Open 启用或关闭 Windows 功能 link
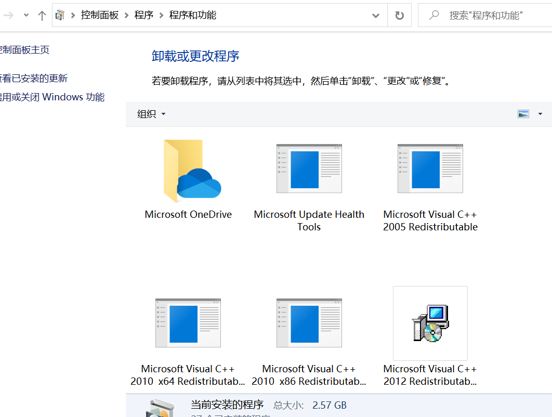Viewport: 552px width, 417px height. click(52, 97)
